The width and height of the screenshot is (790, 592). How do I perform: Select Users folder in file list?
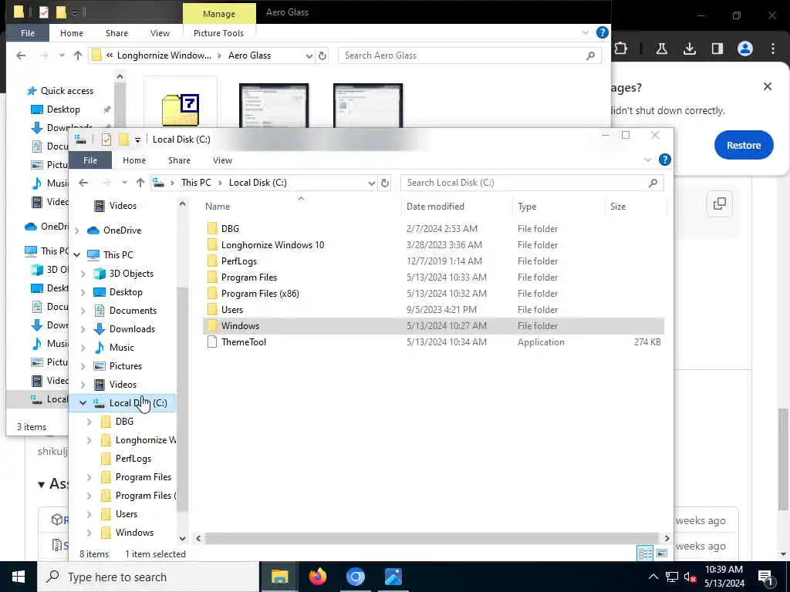(x=434, y=310)
